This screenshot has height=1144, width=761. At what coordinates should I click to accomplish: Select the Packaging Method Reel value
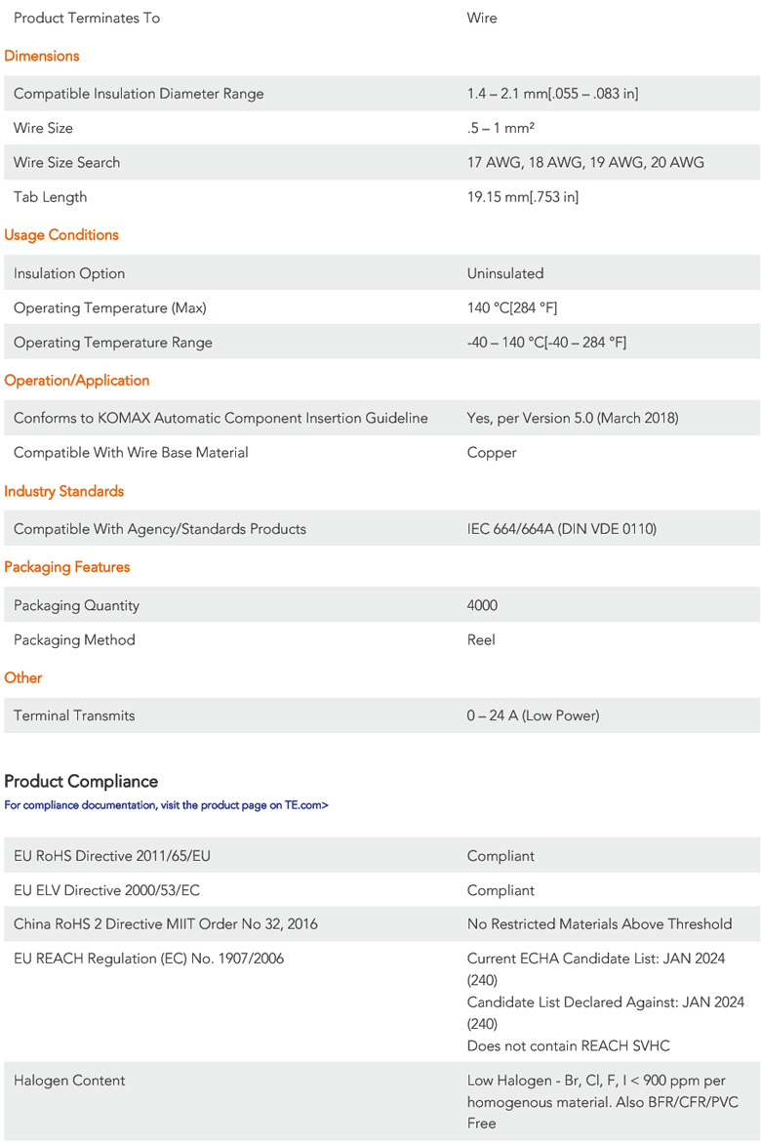pos(481,640)
